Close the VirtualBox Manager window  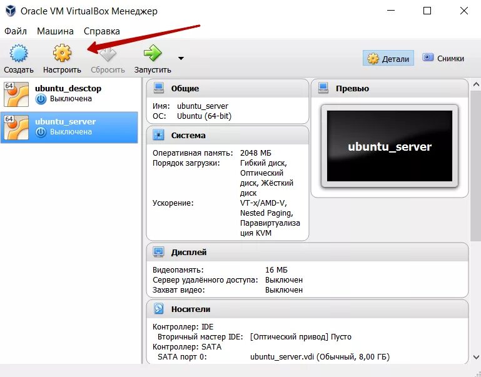[464, 11]
